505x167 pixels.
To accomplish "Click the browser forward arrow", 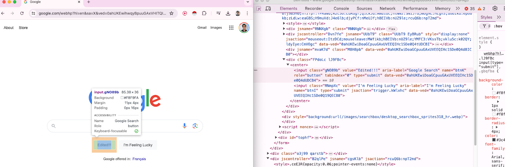I will point(12,13).
